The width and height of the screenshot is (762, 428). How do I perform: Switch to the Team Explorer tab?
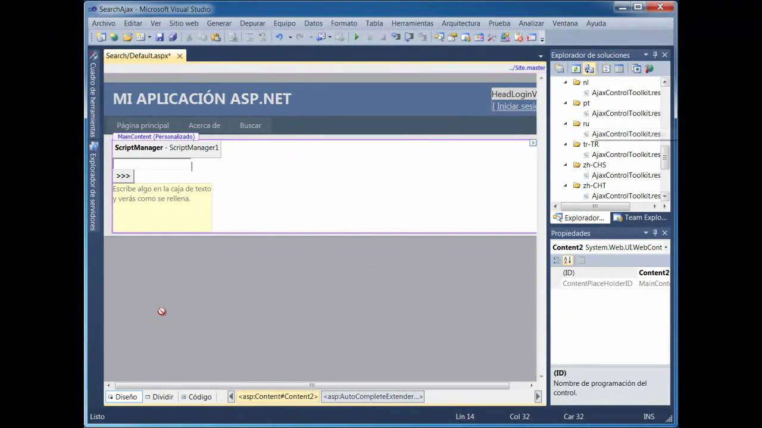[x=640, y=218]
